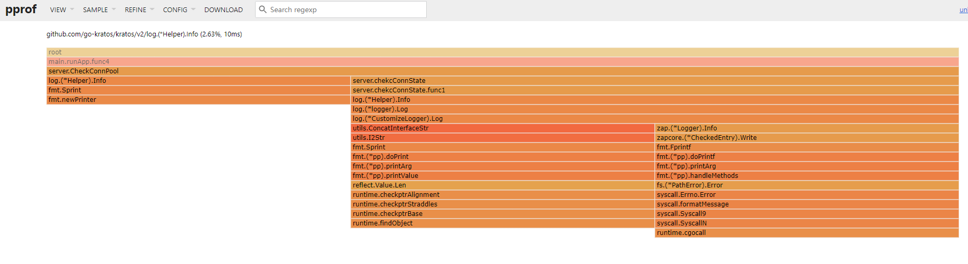Viewport: 968px width, 264px height.
Task: Select runtime.checkptrAlignment frame
Action: tap(502, 195)
